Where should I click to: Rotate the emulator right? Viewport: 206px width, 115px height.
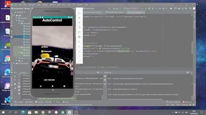tap(79, 32)
